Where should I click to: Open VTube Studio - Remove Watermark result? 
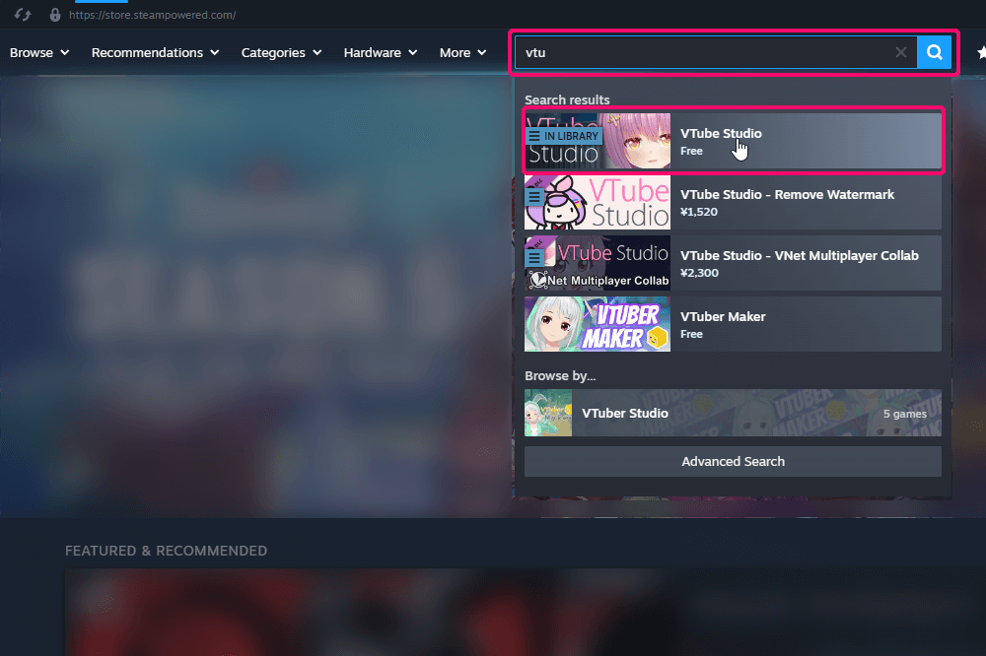pos(787,194)
